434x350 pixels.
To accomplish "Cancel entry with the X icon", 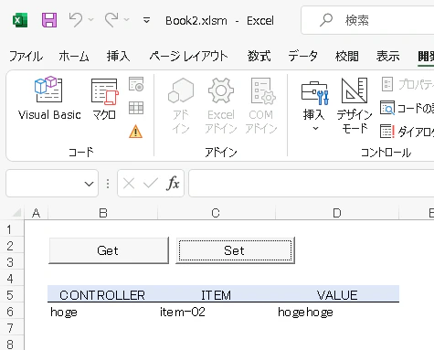I will (129, 184).
